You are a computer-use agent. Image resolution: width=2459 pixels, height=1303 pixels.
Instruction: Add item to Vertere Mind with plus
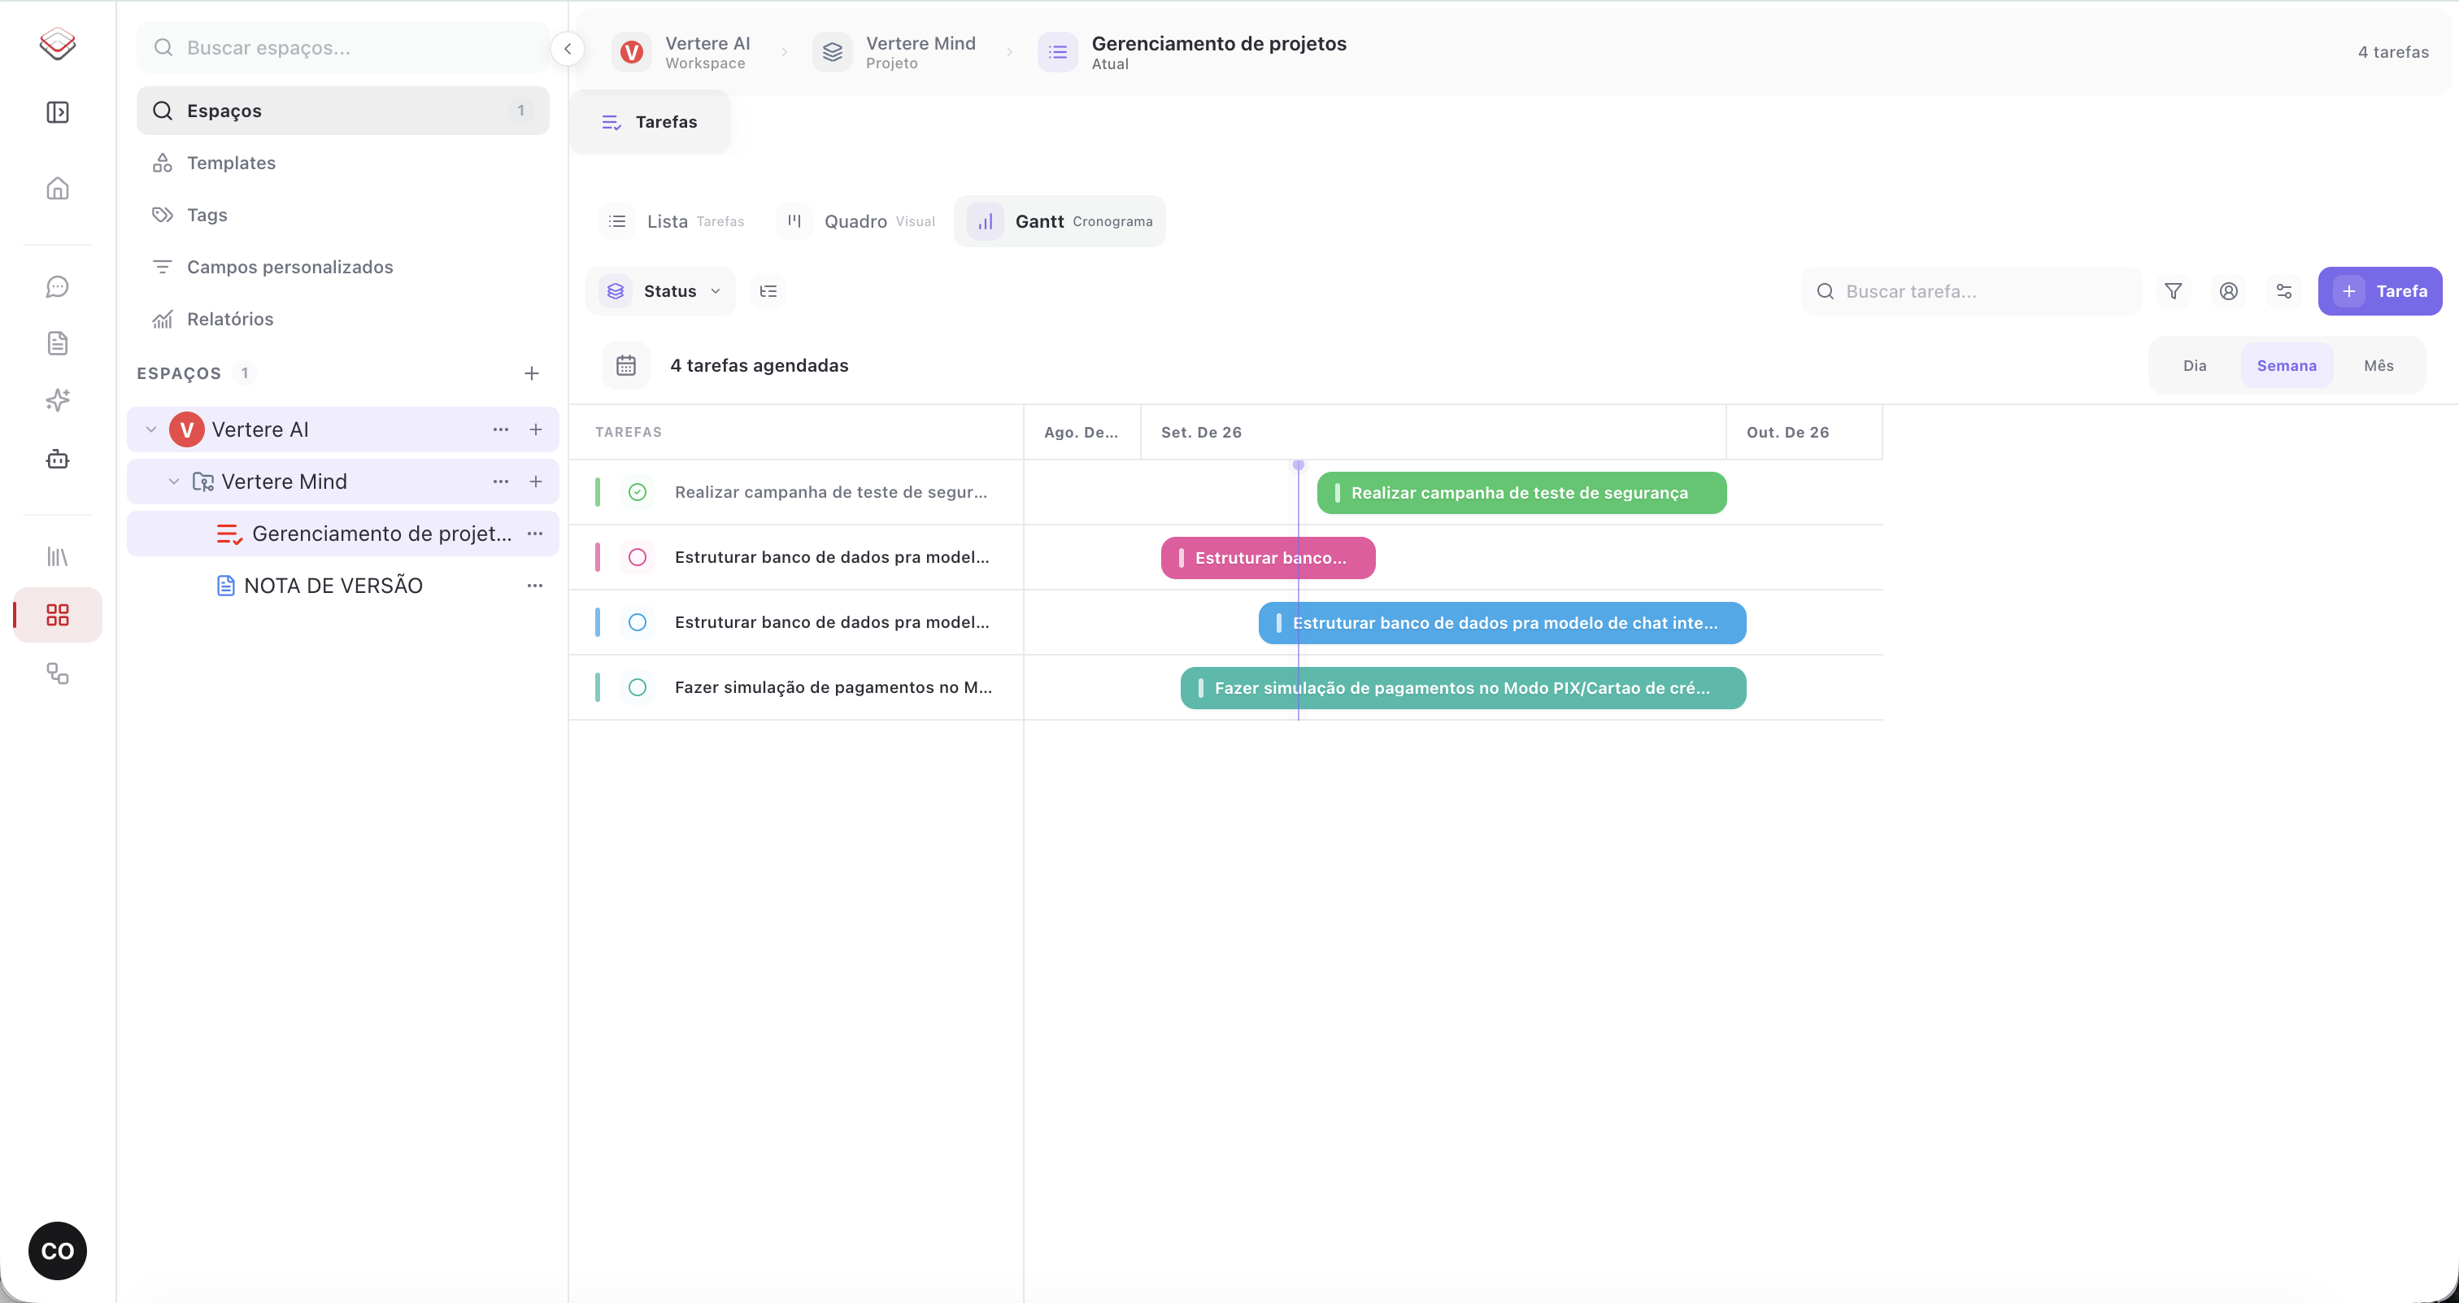point(537,482)
